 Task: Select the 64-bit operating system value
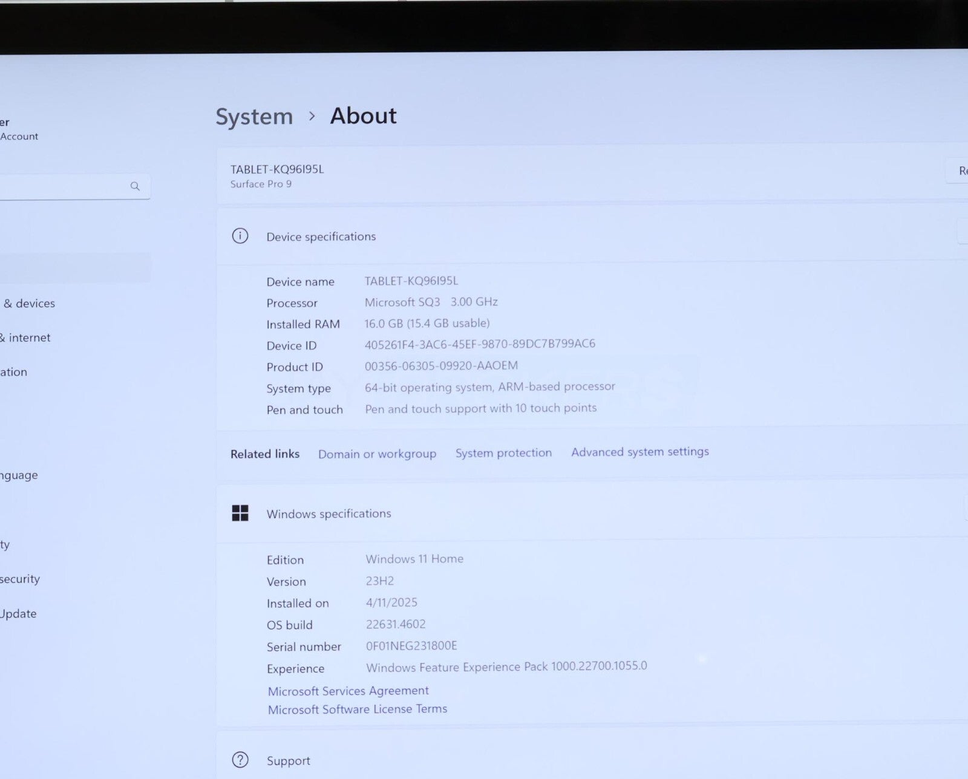point(490,386)
